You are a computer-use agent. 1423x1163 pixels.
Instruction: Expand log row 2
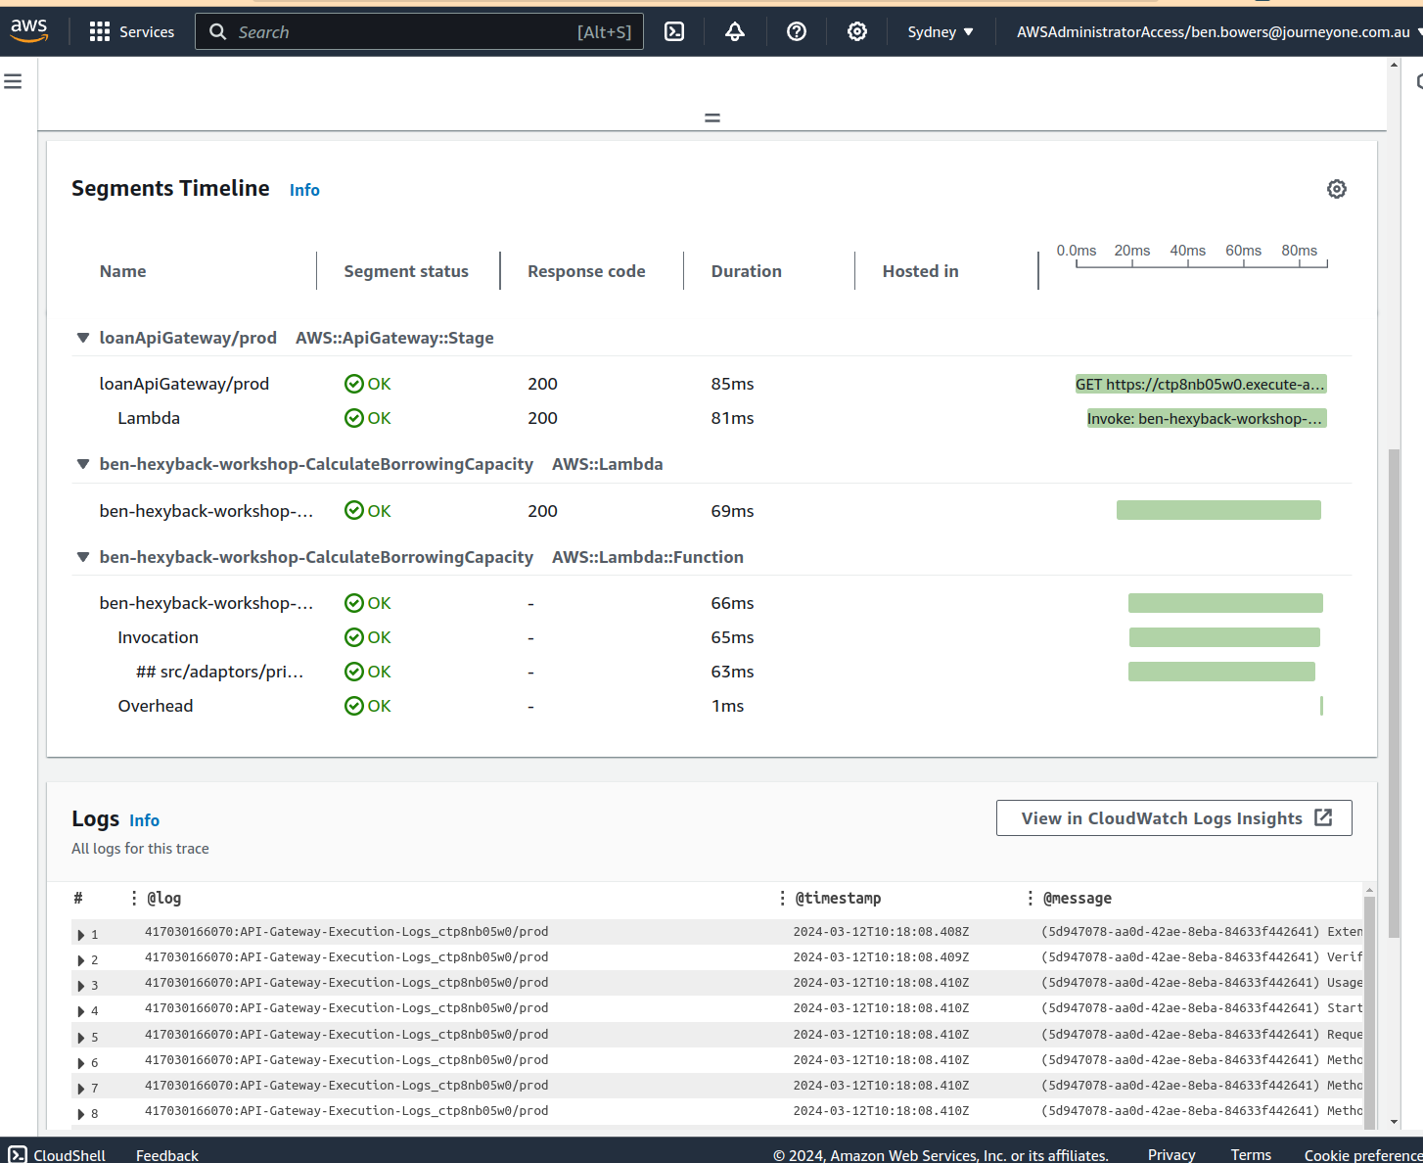pyautogui.click(x=80, y=960)
